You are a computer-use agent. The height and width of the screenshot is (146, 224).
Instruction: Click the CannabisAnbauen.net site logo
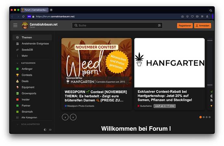point(39,25)
